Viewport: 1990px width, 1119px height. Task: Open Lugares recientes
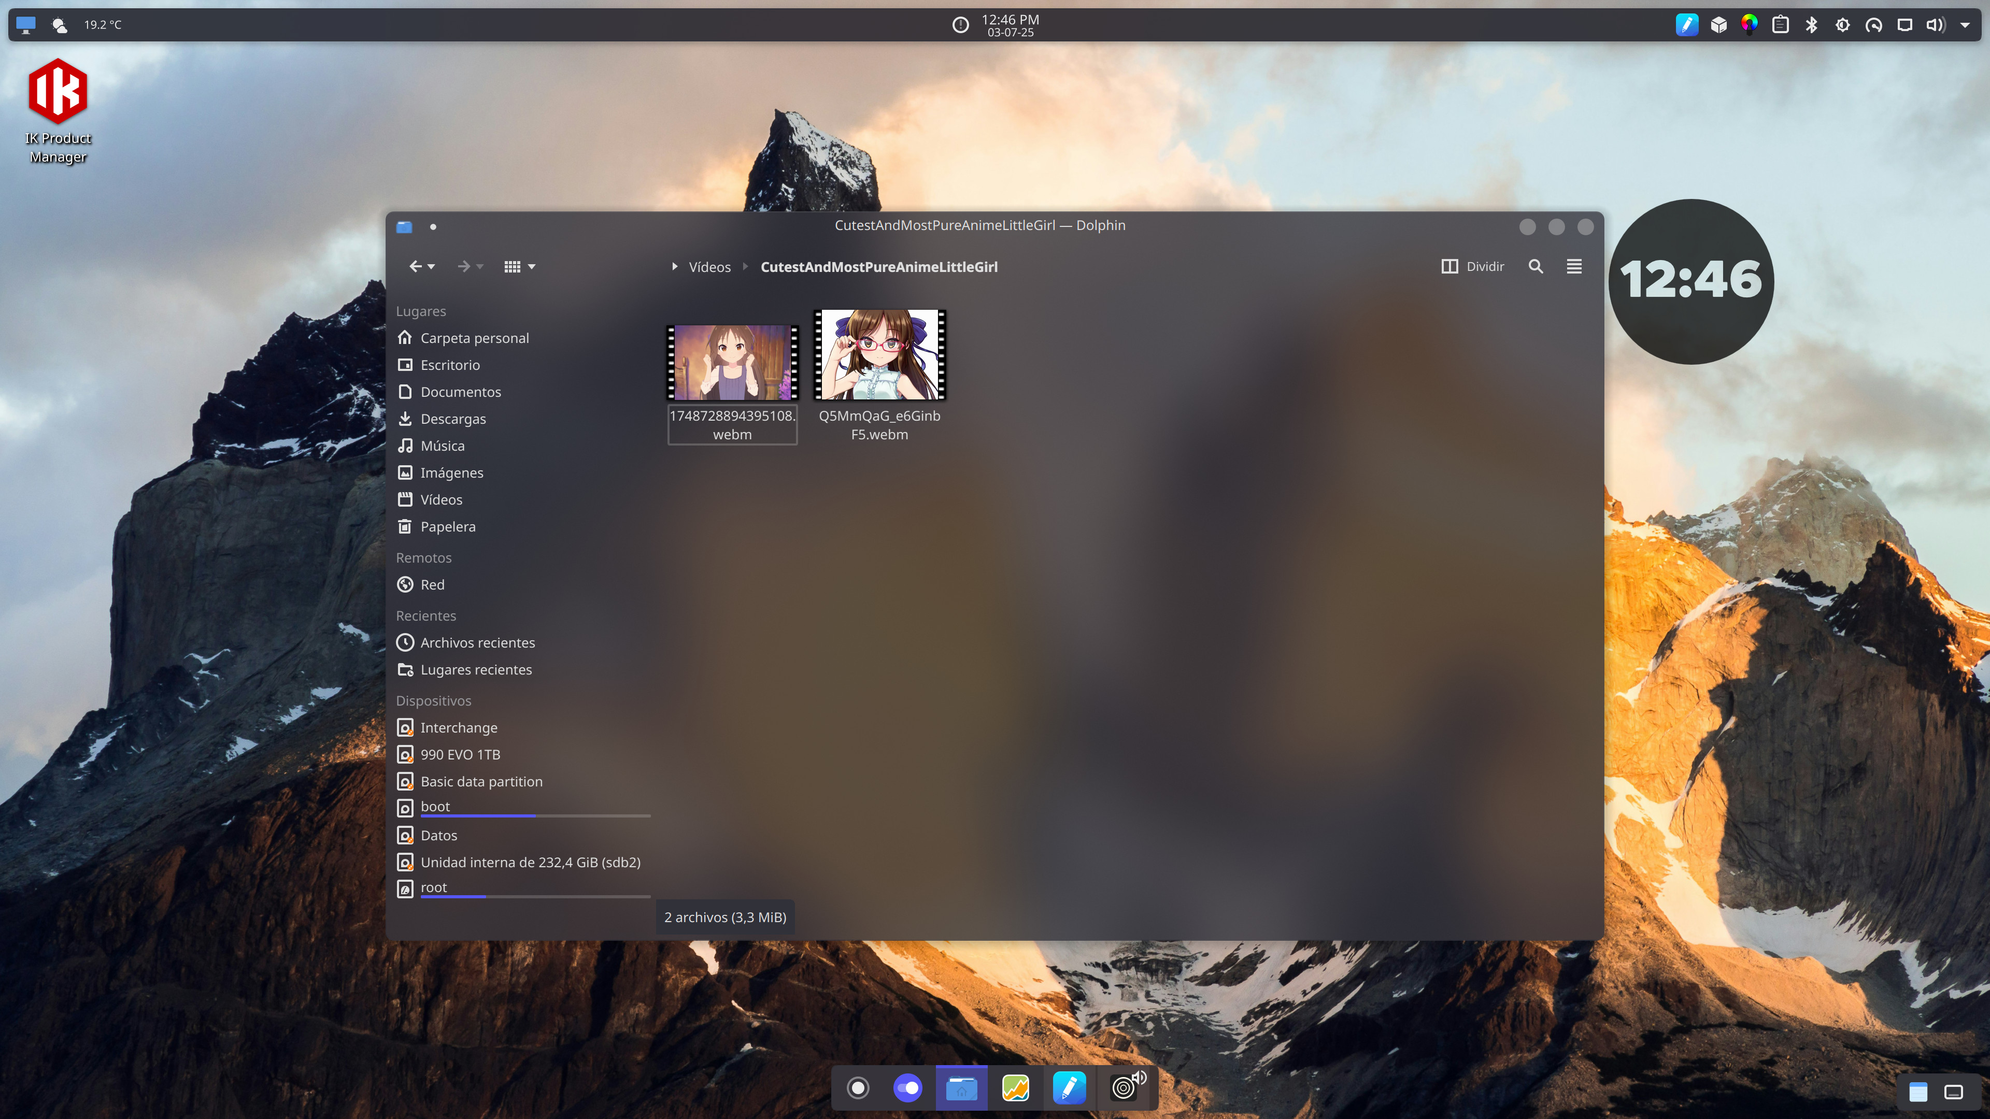522,669
